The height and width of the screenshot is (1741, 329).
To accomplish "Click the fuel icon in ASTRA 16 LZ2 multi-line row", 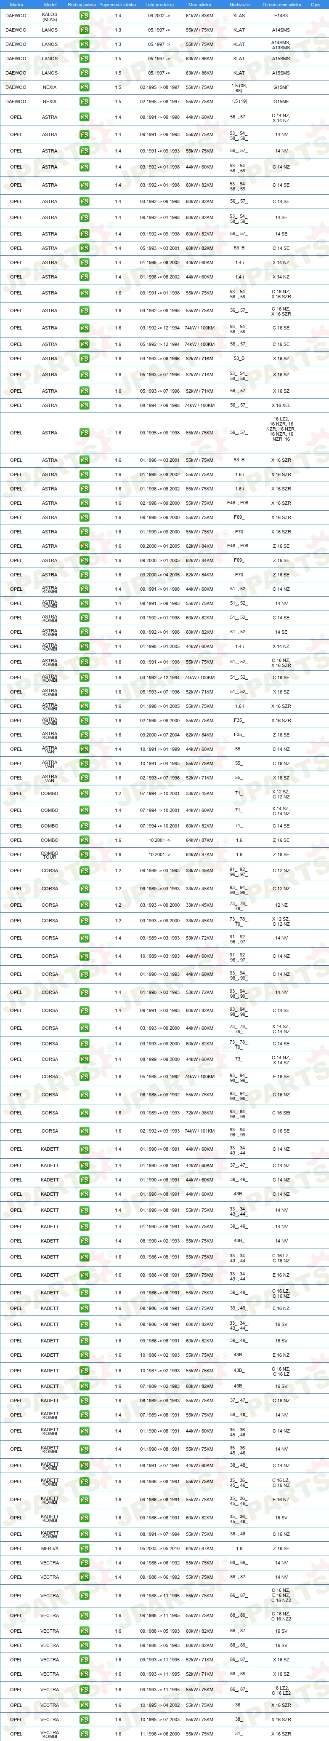I will (x=84, y=433).
